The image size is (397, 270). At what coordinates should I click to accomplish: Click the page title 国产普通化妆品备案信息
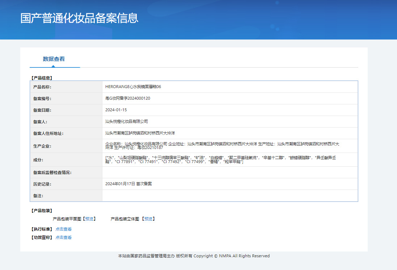[x=79, y=18]
